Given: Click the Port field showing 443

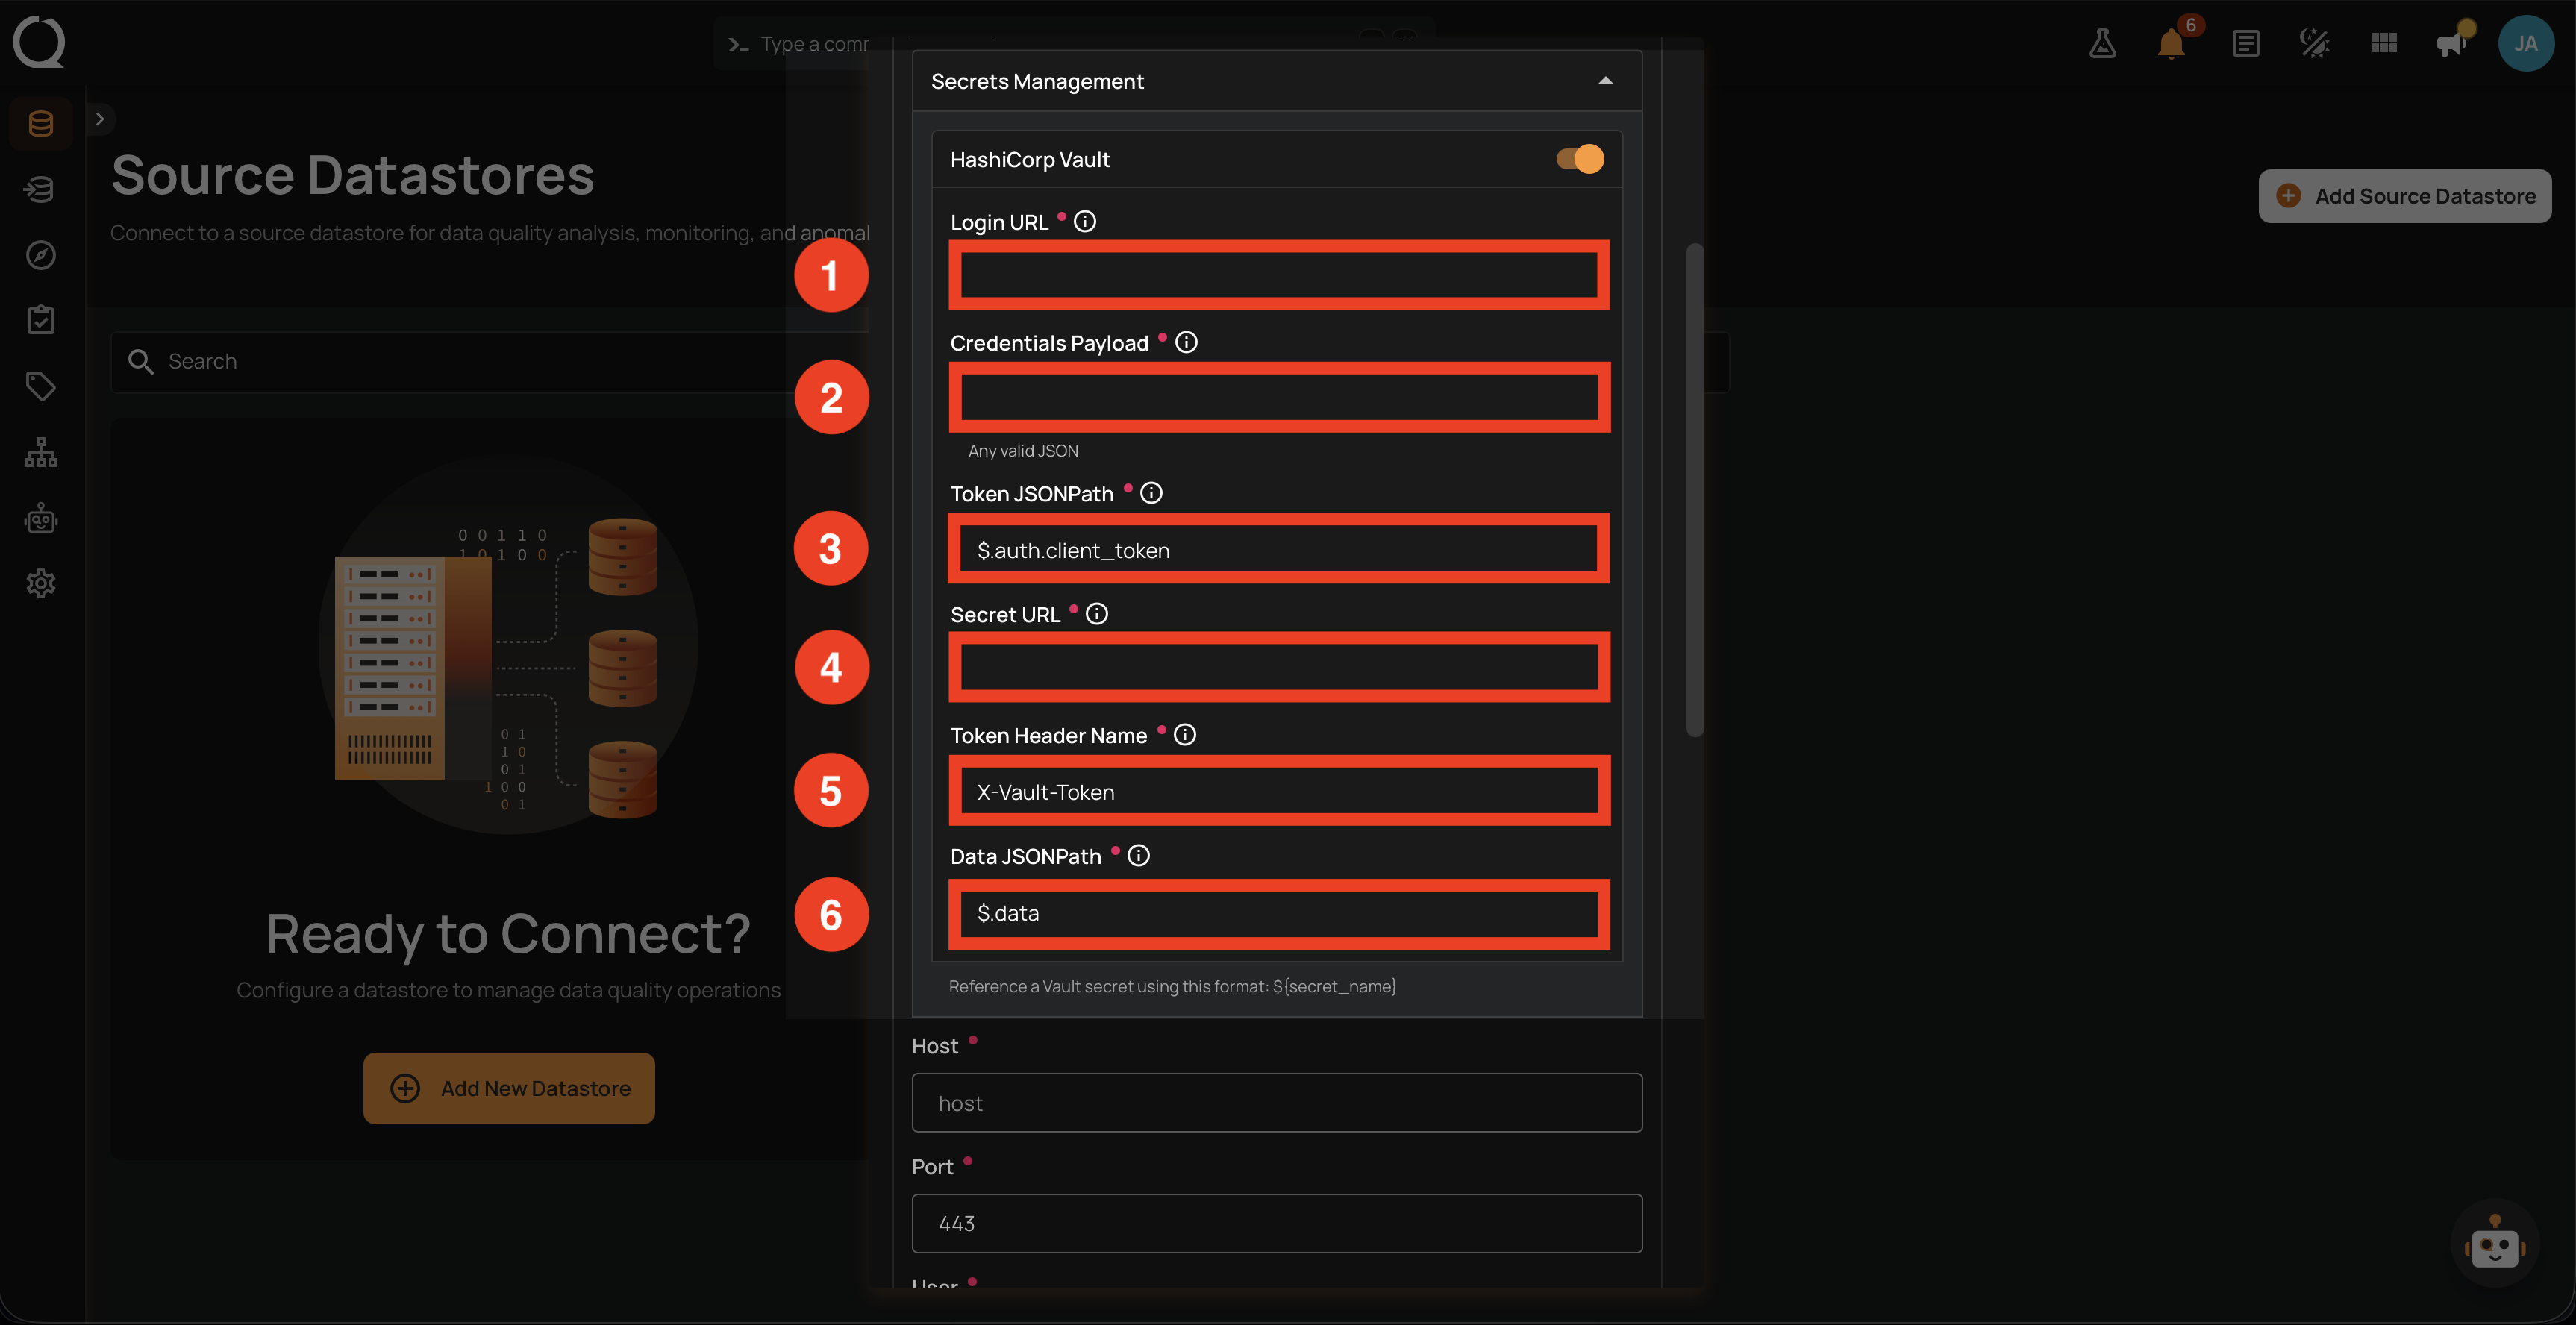Looking at the screenshot, I should pos(1277,1223).
